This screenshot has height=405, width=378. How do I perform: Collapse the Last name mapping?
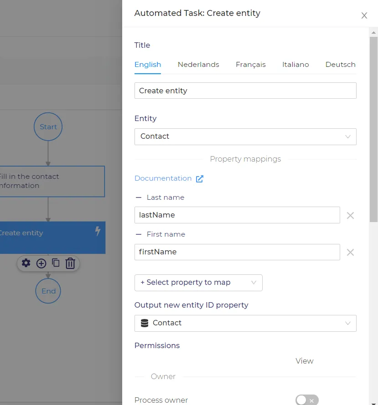click(x=139, y=197)
